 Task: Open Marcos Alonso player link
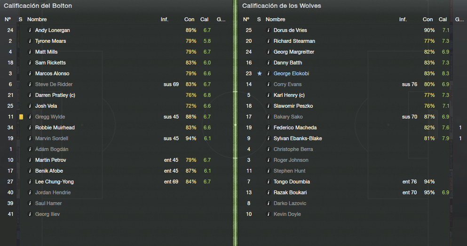coord(52,73)
